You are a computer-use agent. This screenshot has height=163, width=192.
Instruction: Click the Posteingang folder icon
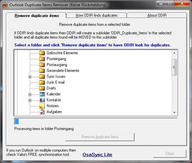pos(42,59)
